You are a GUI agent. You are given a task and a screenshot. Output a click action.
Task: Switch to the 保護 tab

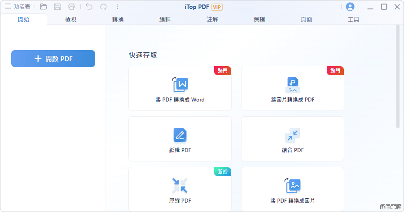click(259, 19)
